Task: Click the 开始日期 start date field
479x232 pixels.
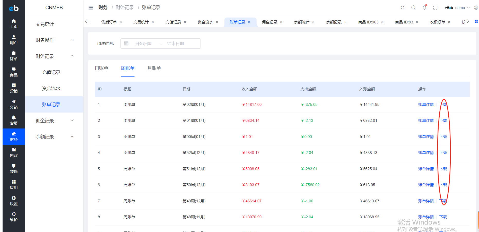Action: (144, 44)
